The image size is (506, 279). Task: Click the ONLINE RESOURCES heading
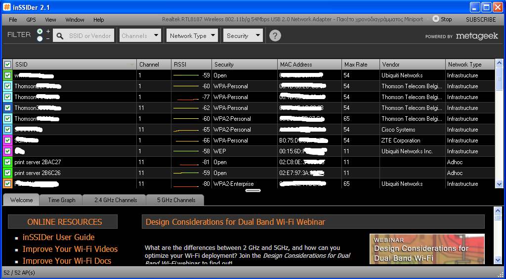click(x=65, y=222)
